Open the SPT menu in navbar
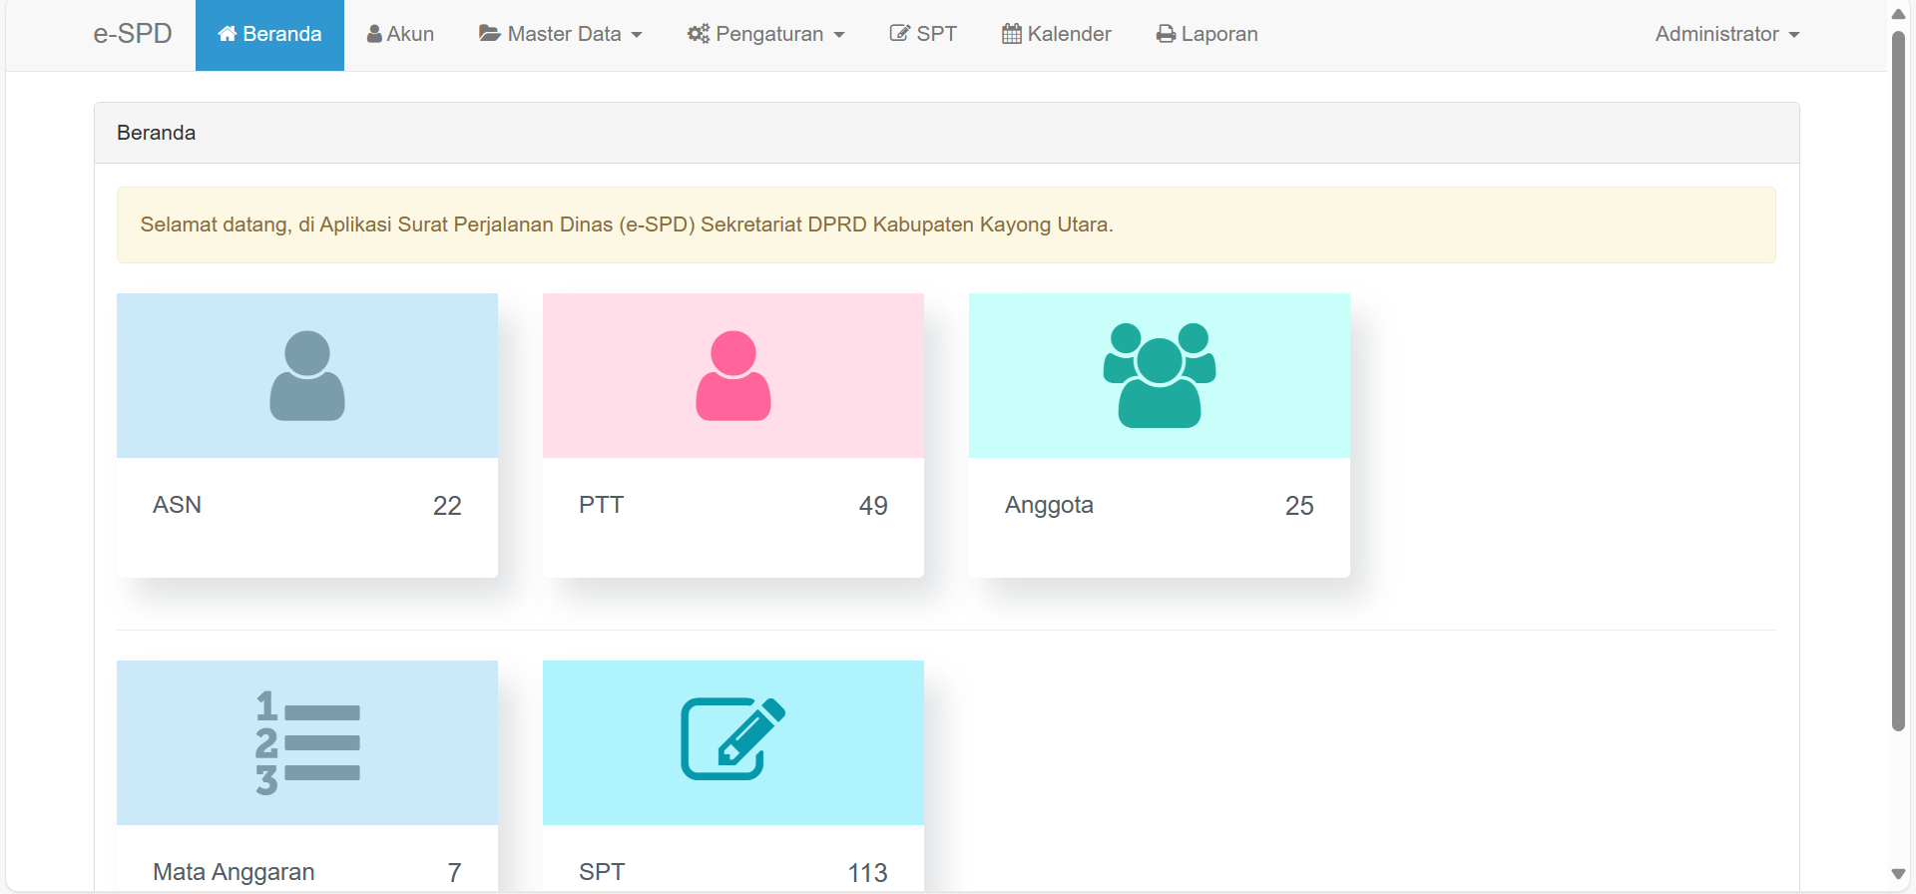 coord(923,35)
